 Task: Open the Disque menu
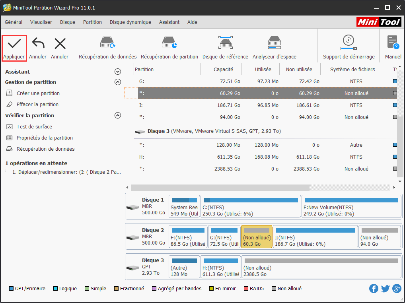pos(68,22)
